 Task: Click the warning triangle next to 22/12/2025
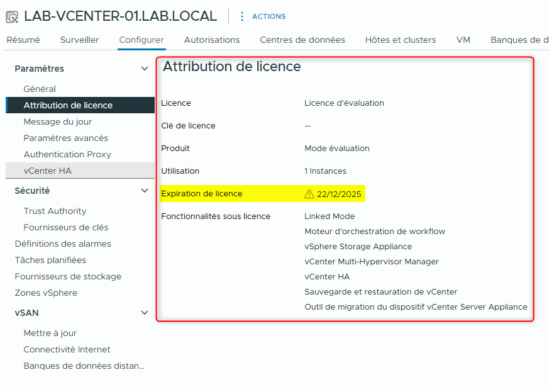(x=309, y=194)
